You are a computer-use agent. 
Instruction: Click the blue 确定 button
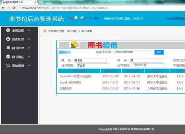coord(159,52)
